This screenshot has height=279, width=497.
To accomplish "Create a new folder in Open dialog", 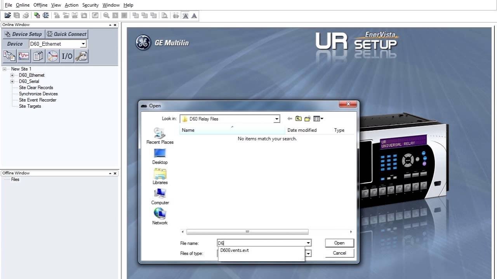I will pyautogui.click(x=308, y=119).
